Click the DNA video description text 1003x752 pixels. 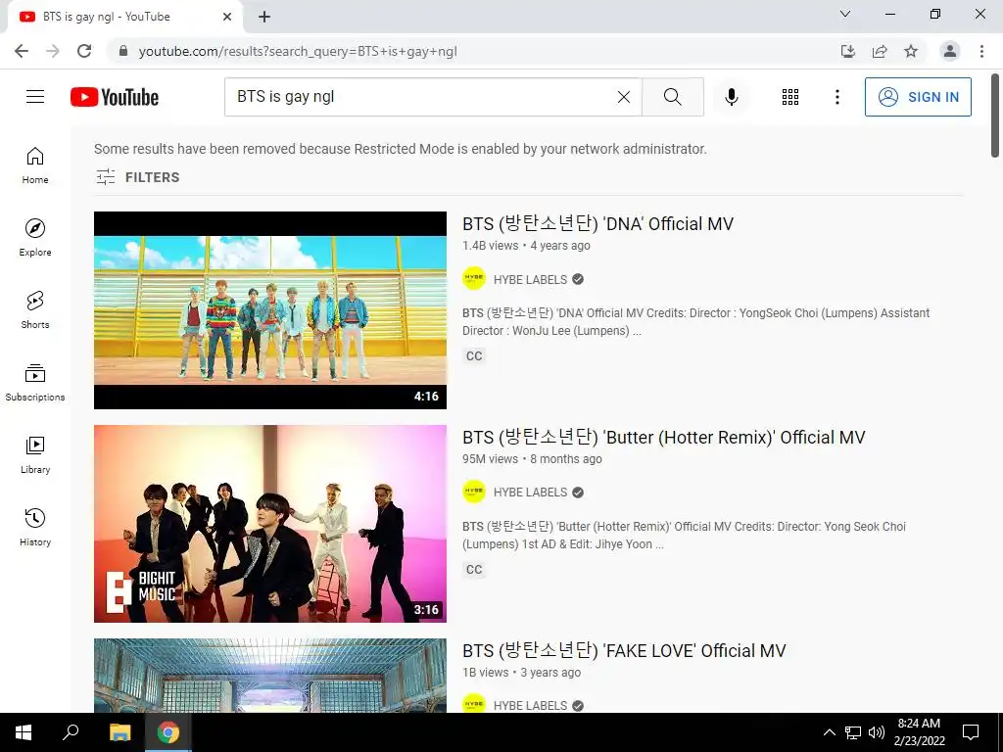(x=696, y=321)
